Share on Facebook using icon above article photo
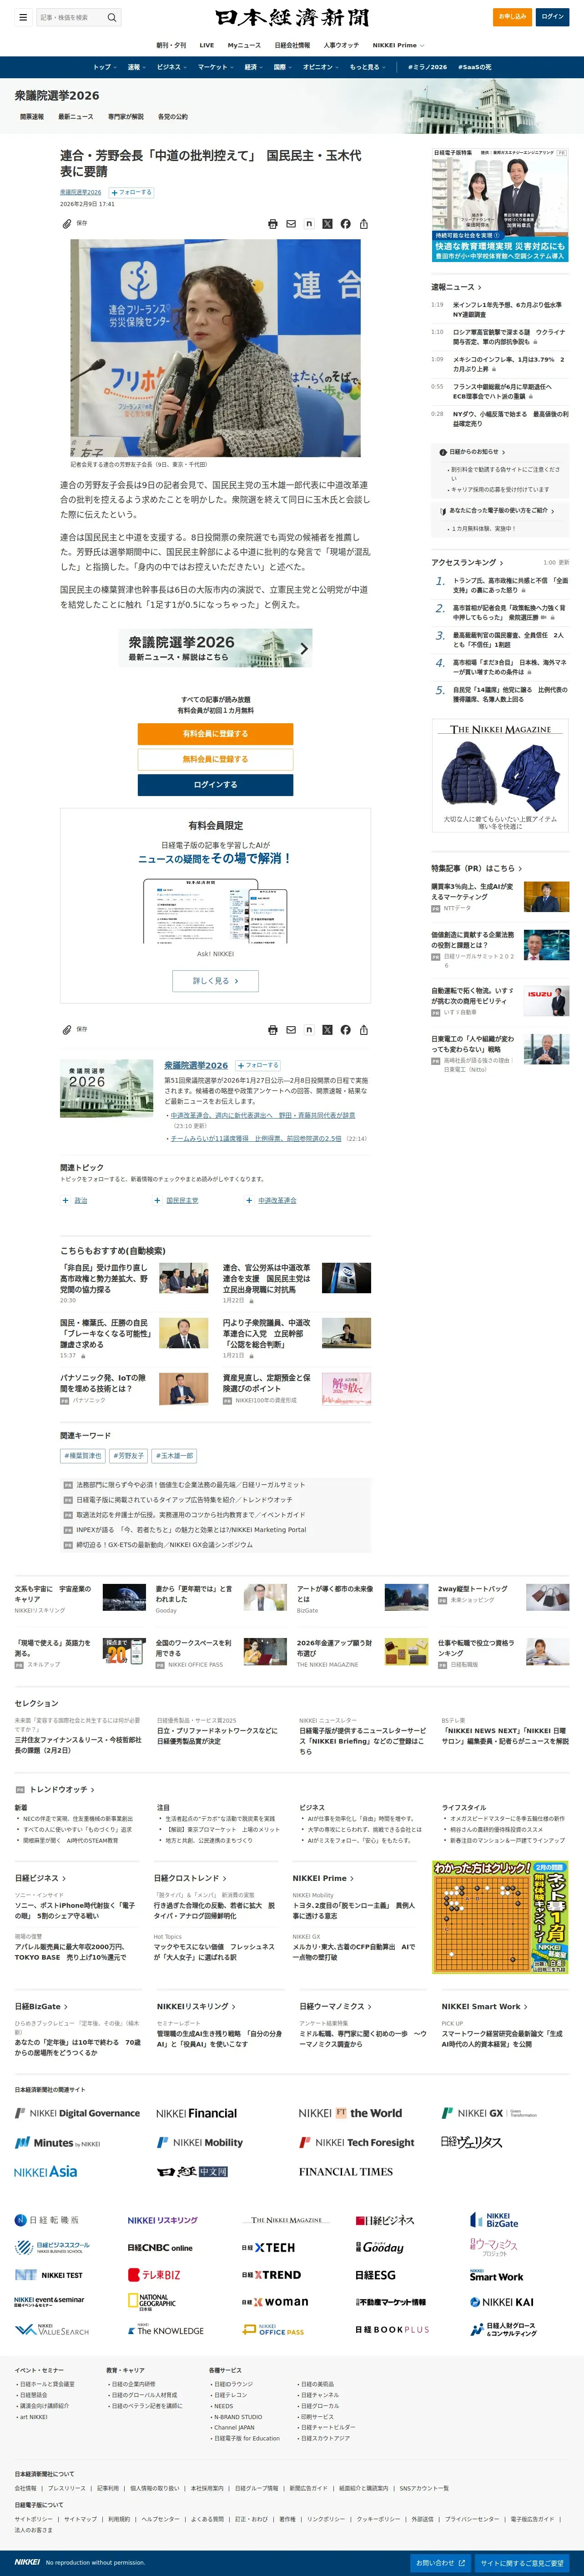The image size is (584, 2576). [x=345, y=224]
